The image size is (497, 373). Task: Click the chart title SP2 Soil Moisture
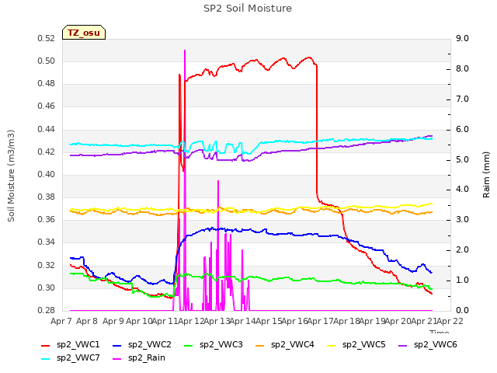pyautogui.click(x=248, y=9)
